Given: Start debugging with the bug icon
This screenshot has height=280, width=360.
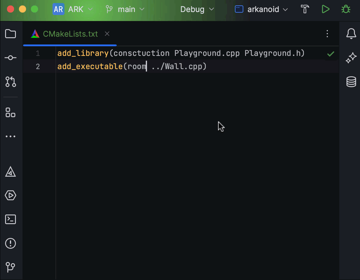Looking at the screenshot, I should (x=346, y=9).
